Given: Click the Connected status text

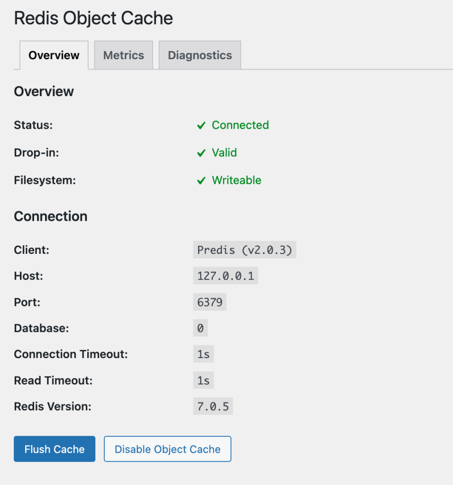Looking at the screenshot, I should point(240,125).
